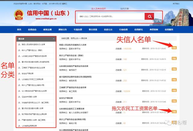
Task: Open the 首页 navigation item
Action: click(x=19, y=30)
